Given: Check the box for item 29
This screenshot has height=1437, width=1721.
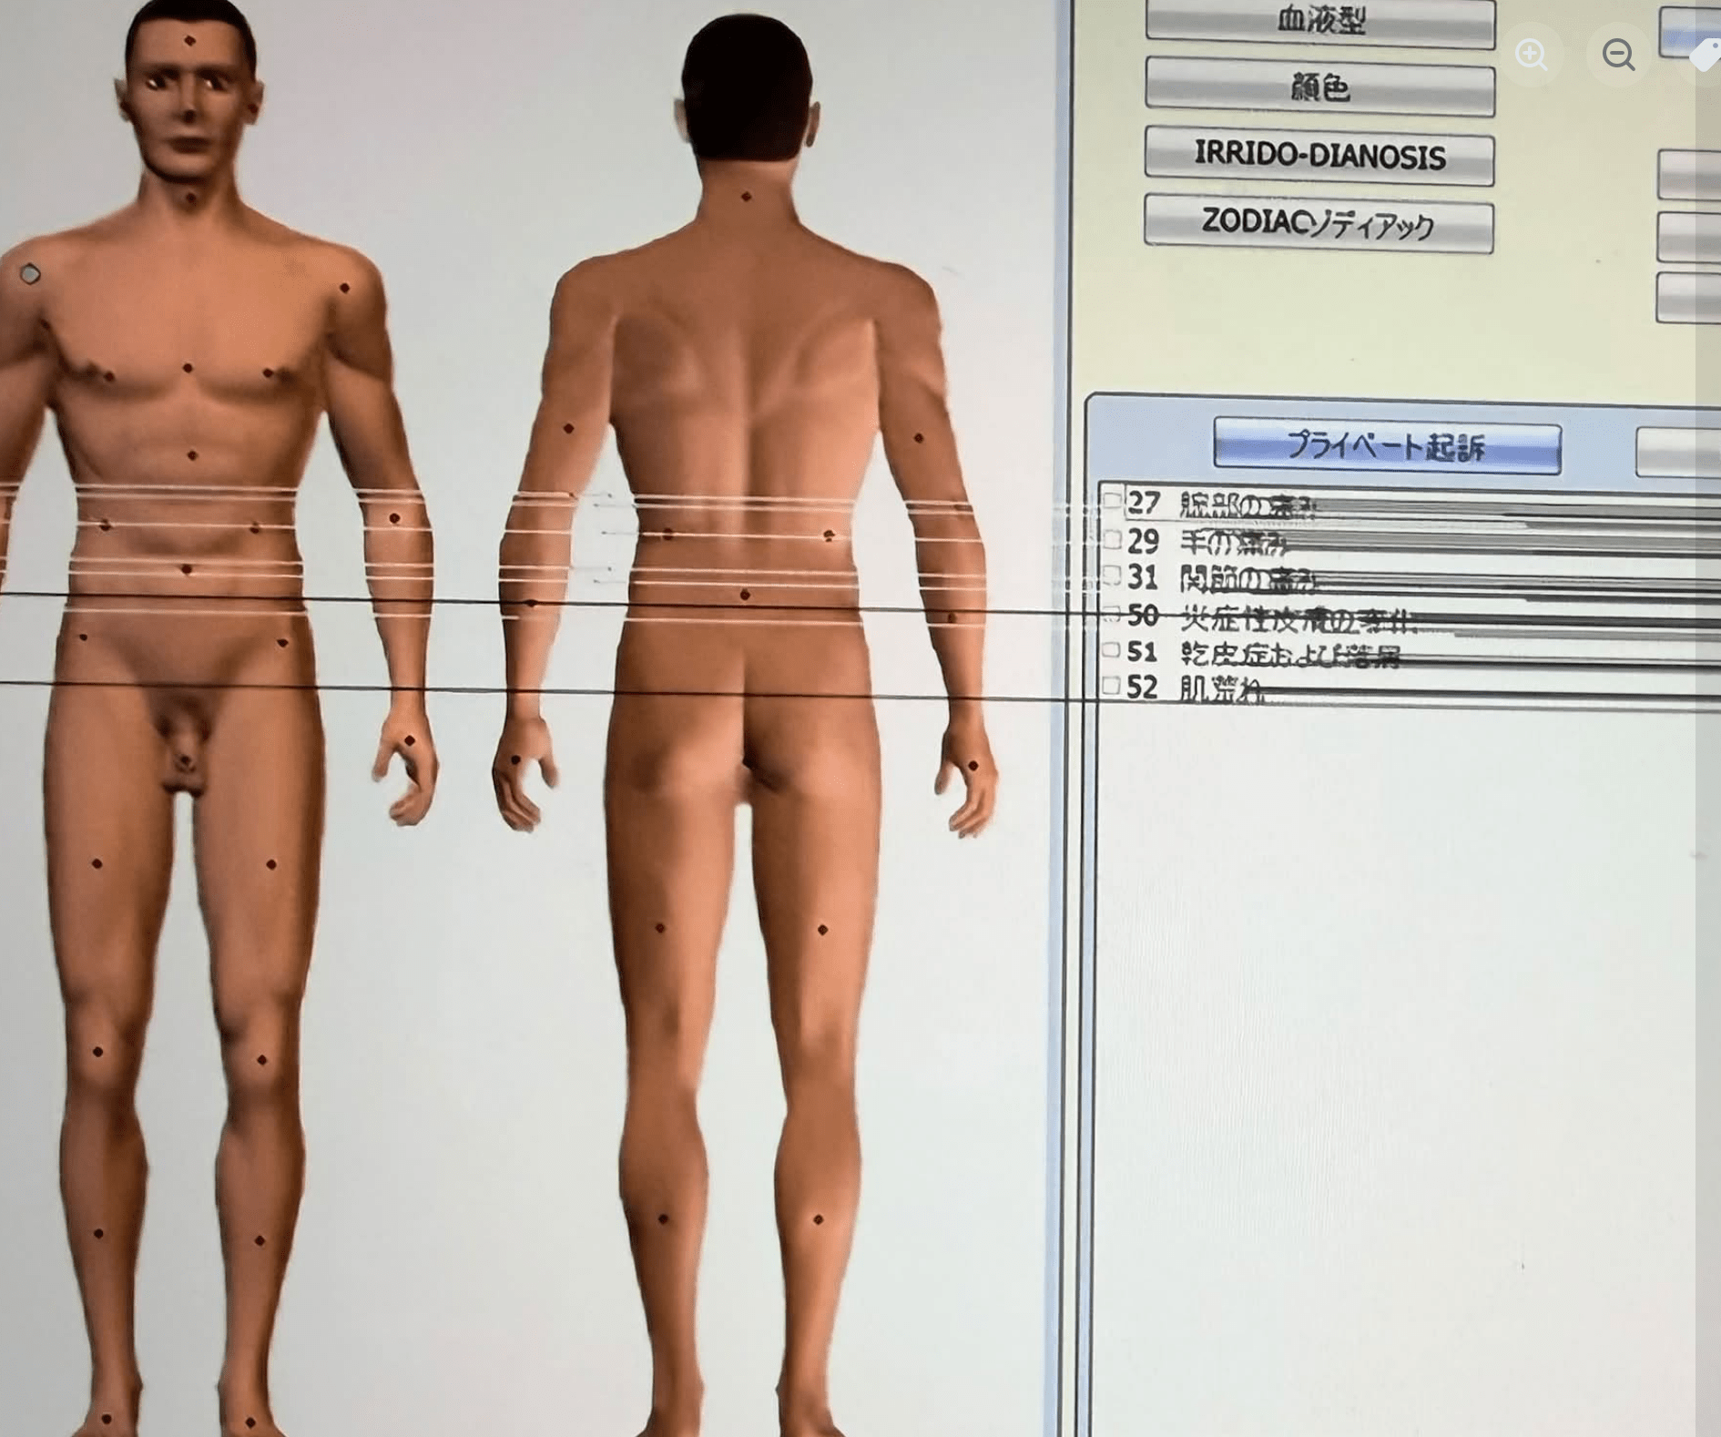Looking at the screenshot, I should coord(1112,539).
